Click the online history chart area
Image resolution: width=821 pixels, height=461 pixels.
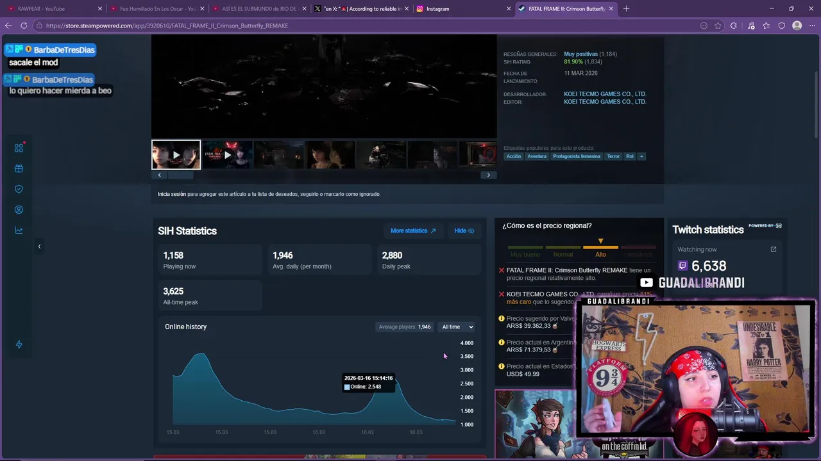tap(314, 383)
